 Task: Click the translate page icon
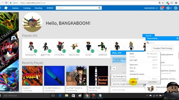click(x=160, y=3)
